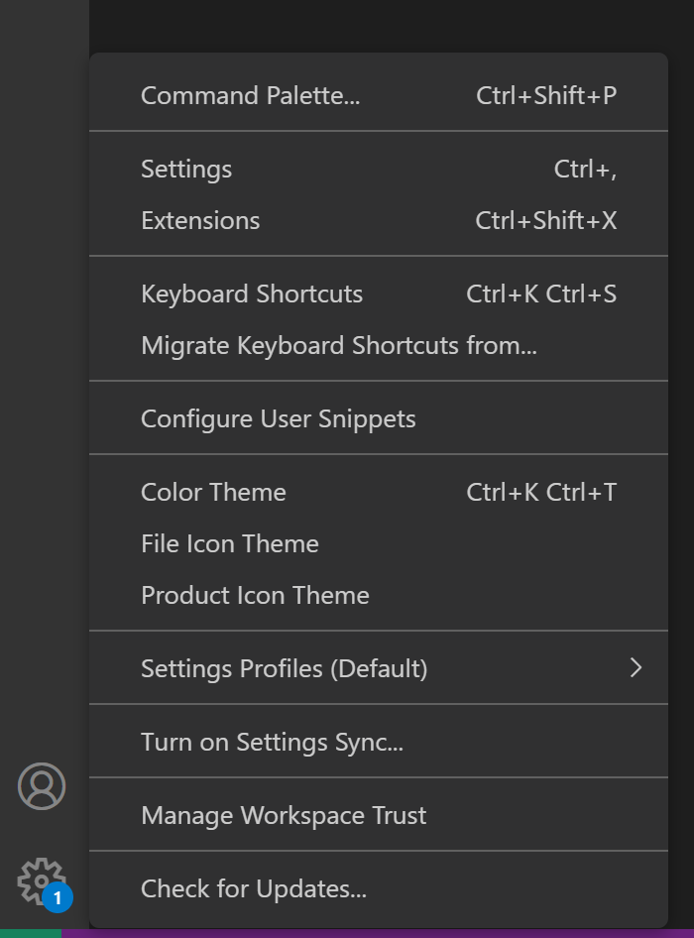Open Settings from the menu
Screen dimensions: 694x938
(186, 169)
